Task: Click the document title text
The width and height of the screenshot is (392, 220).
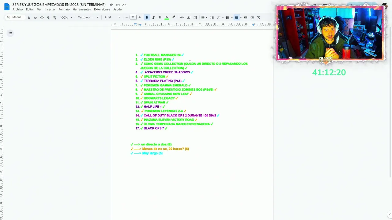Action: click(59, 5)
